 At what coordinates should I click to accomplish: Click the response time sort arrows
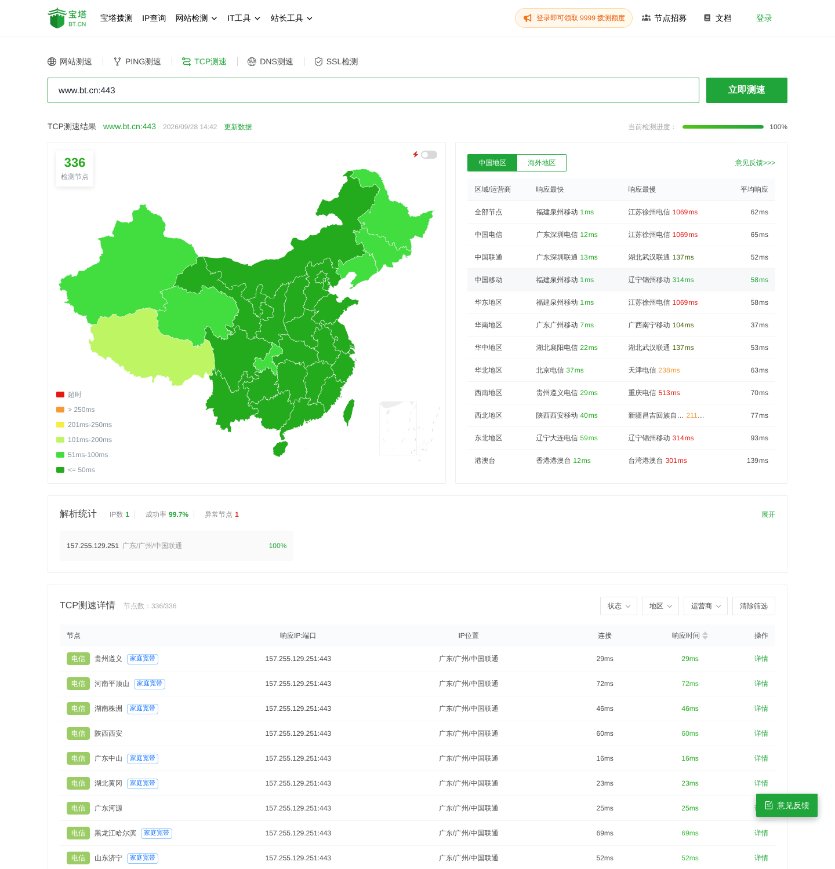click(705, 636)
